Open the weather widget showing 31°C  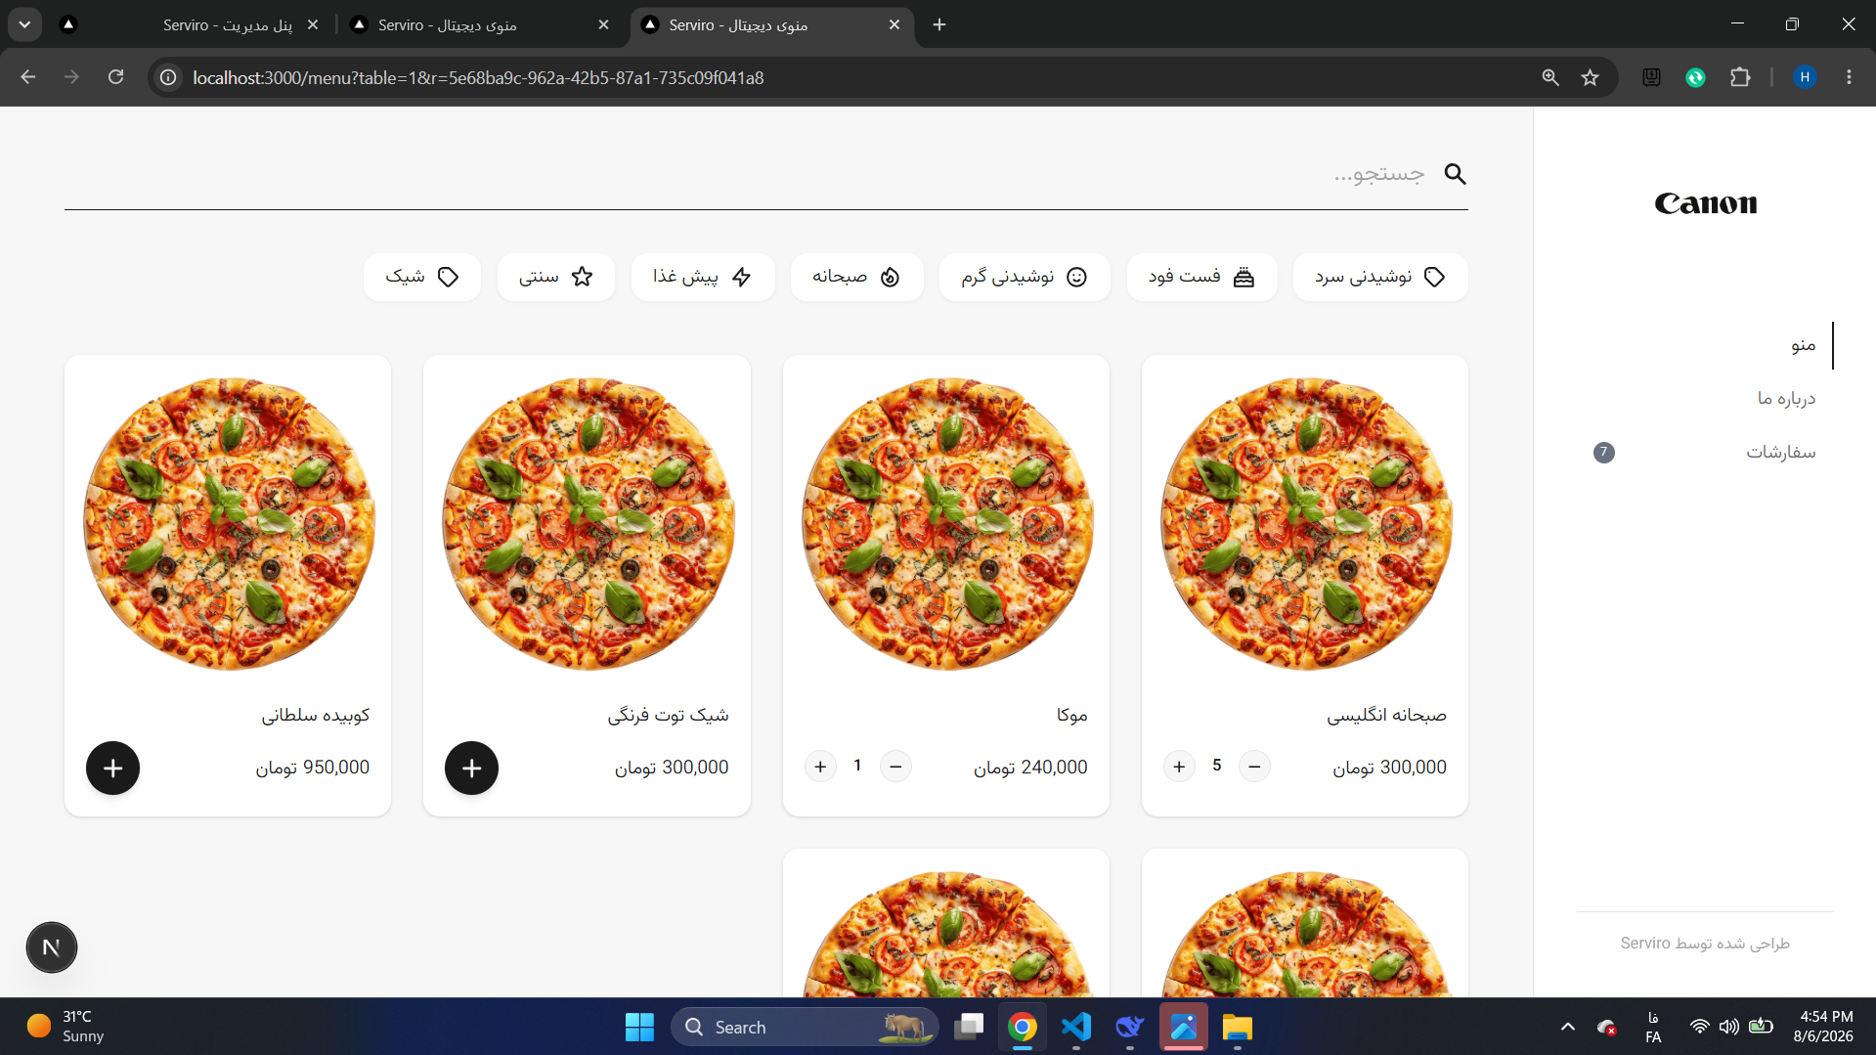[66, 1027]
